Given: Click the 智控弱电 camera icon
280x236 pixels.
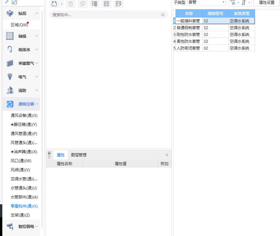Looking at the screenshot, I should tap(10, 226).
